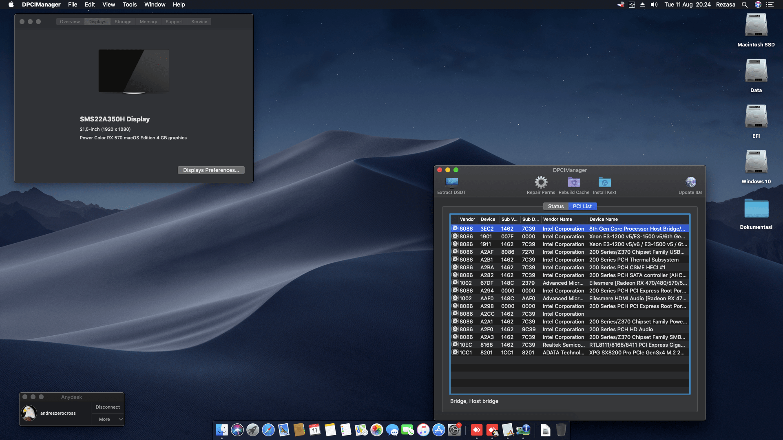
Task: Open the Dokumentasi folder on desktop
Action: tap(756, 209)
